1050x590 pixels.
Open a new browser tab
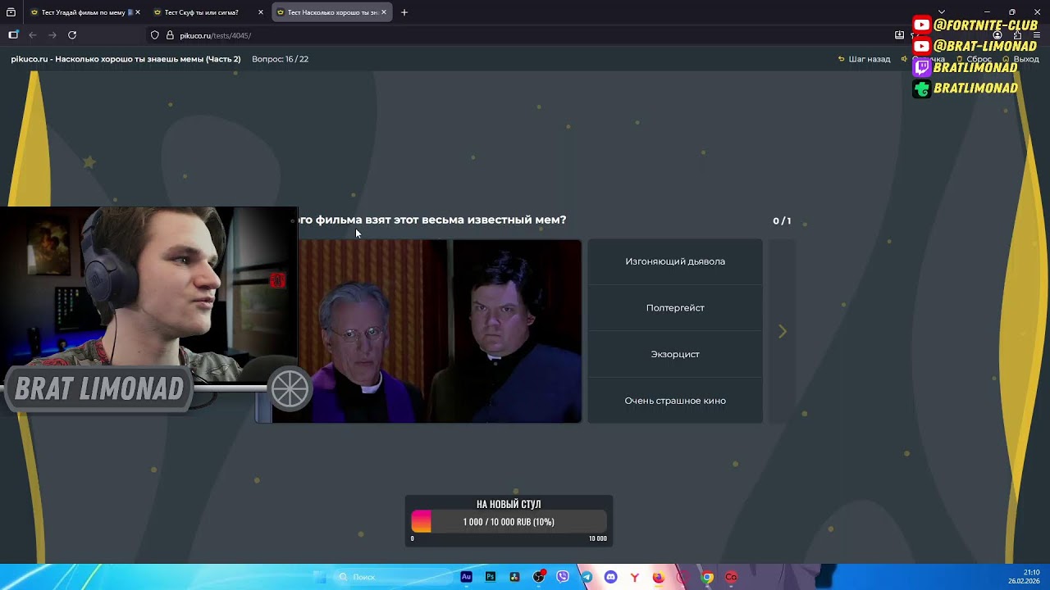pos(404,12)
